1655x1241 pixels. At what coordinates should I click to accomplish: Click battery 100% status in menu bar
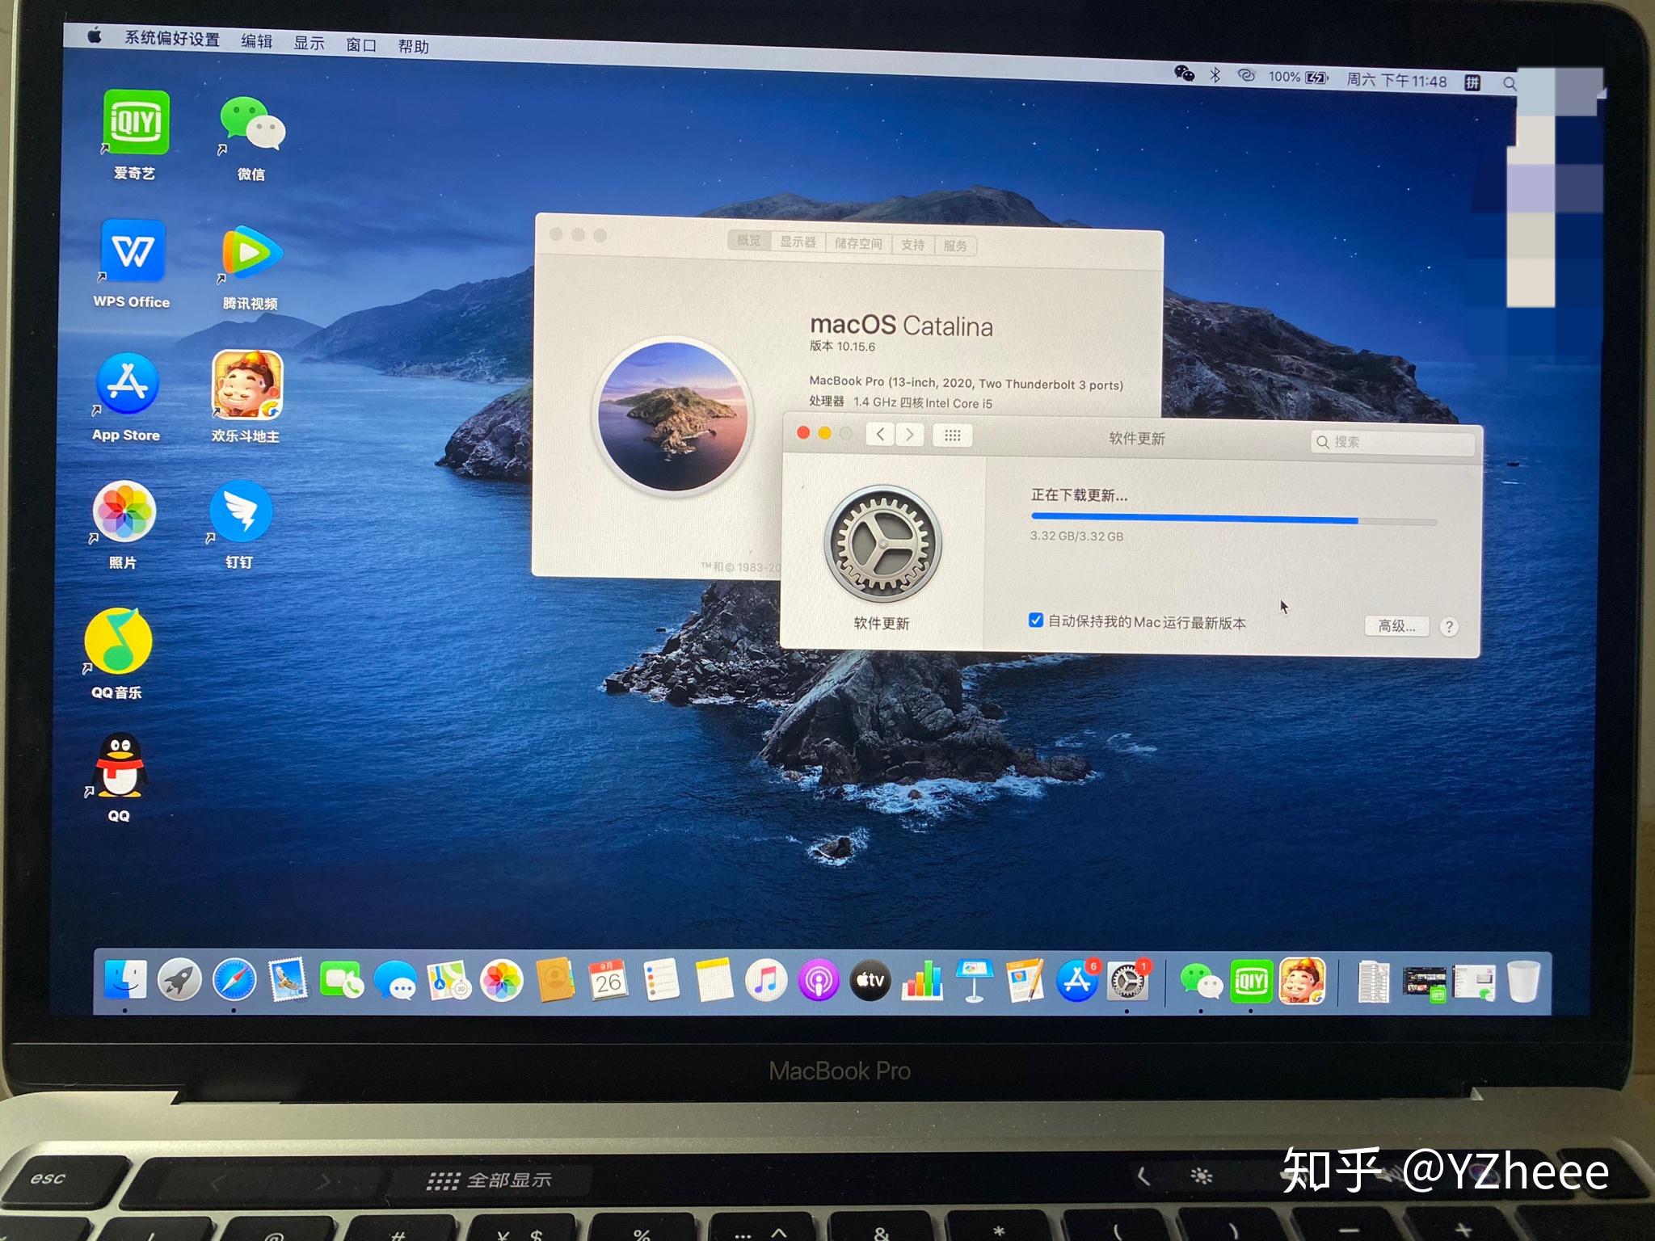1299,78
